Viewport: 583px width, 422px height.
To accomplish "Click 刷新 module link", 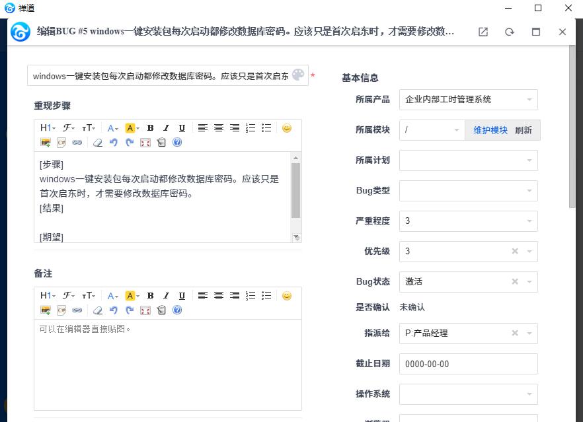I will 523,130.
